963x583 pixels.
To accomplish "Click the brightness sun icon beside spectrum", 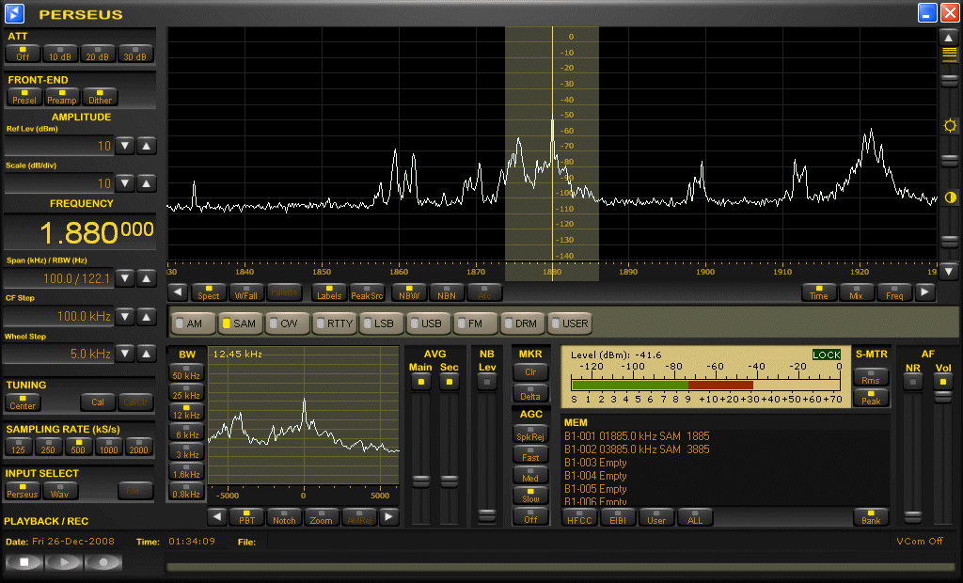I will tap(950, 126).
